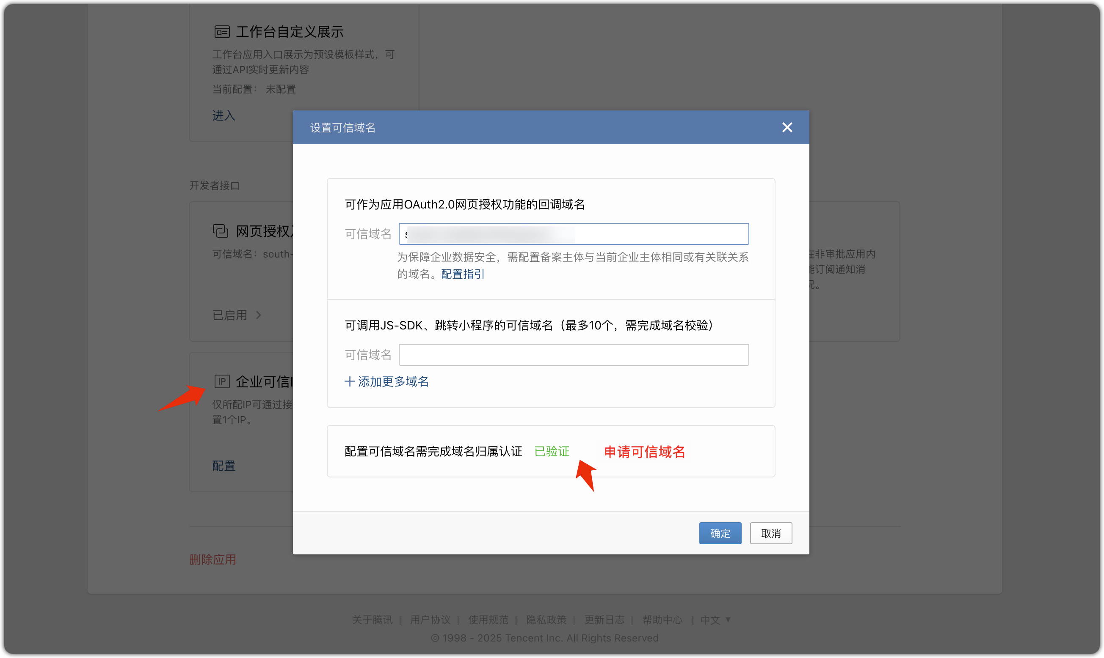The height and width of the screenshot is (658, 1104).
Task: Click the plus icon before 添加更多域名
Action: 349,382
